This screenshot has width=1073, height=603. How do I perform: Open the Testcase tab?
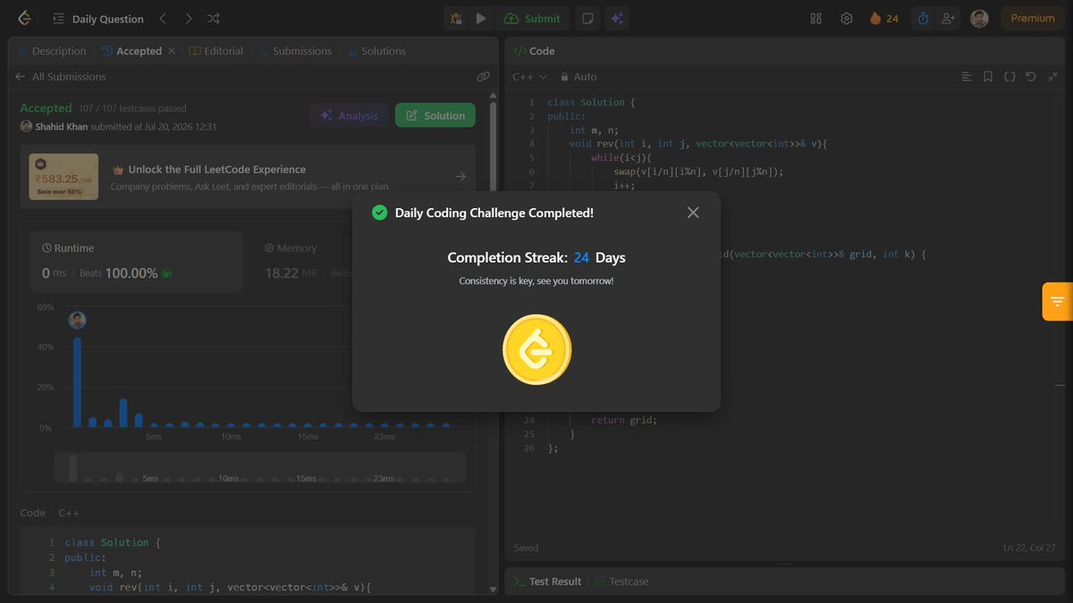point(621,582)
